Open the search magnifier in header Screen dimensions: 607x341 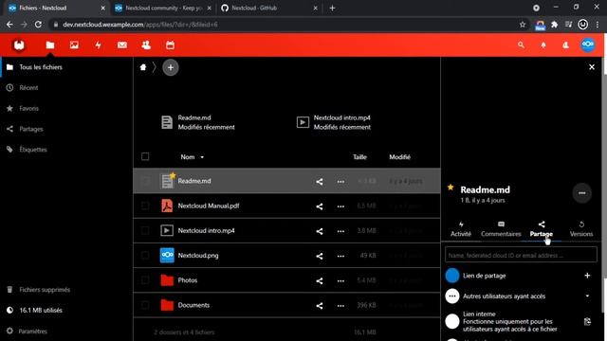(x=521, y=45)
